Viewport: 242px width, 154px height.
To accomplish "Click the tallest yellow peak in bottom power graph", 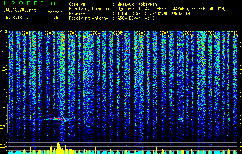I will point(58,148).
